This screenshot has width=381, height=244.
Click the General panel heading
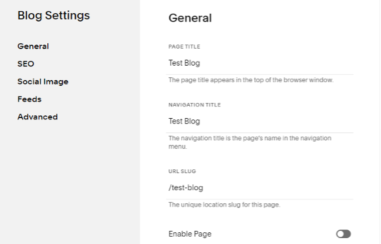[x=190, y=18]
